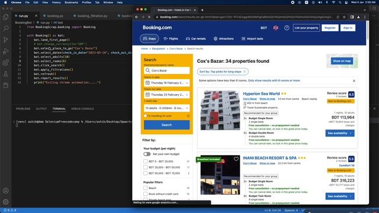Image resolution: width=379 pixels, height=213 pixels.
Task: Click the destination input Cox's Bazar
Action: click(x=166, y=70)
